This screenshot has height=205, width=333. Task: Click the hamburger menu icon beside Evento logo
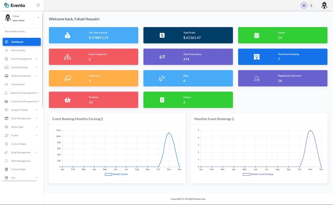click(38, 5)
